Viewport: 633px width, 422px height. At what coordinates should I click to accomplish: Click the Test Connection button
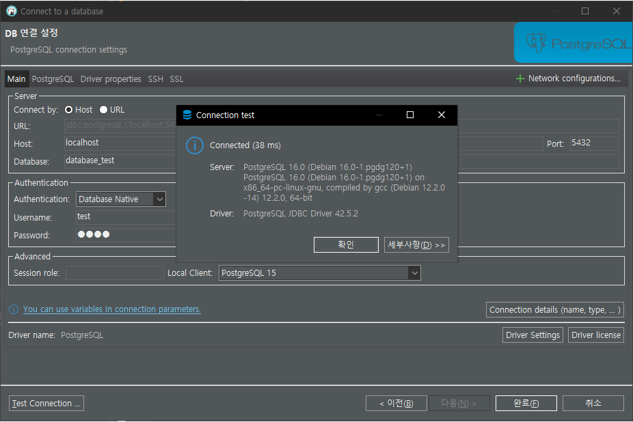click(46, 404)
